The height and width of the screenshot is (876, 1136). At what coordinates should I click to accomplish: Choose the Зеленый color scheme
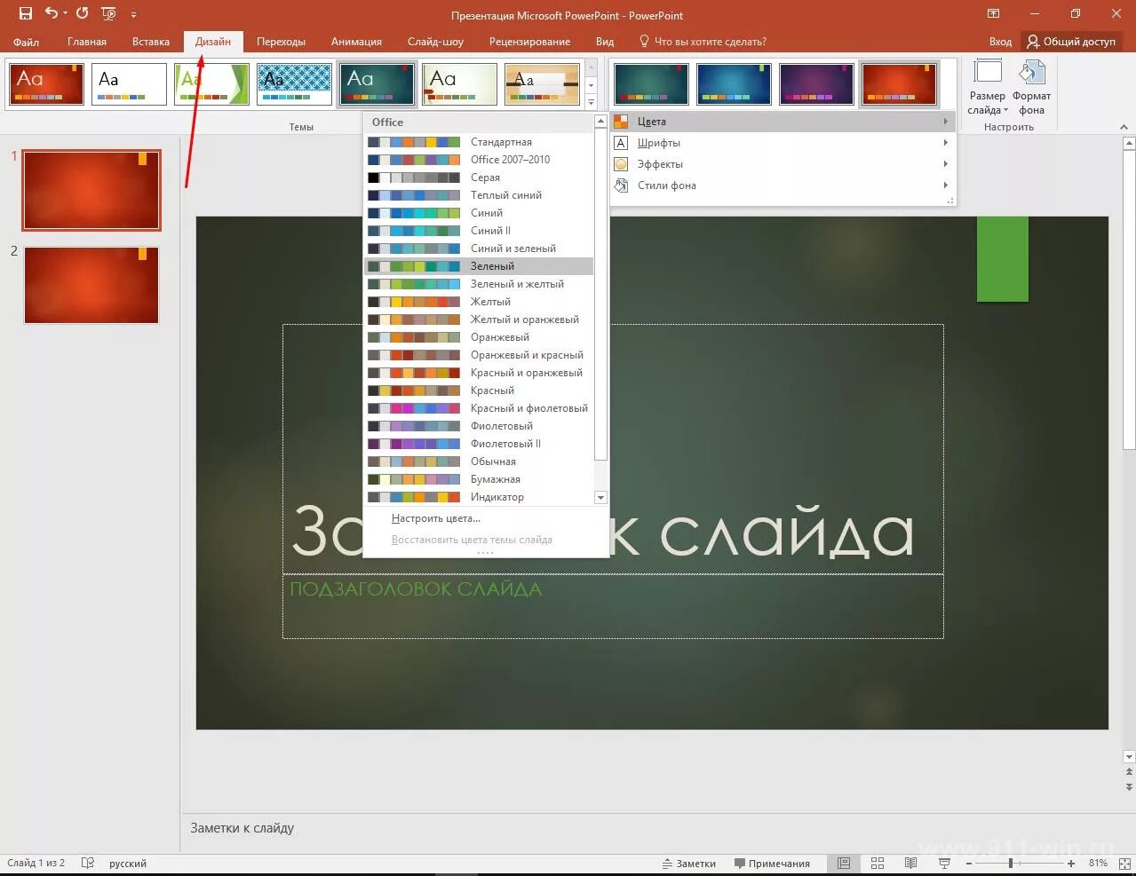click(479, 266)
